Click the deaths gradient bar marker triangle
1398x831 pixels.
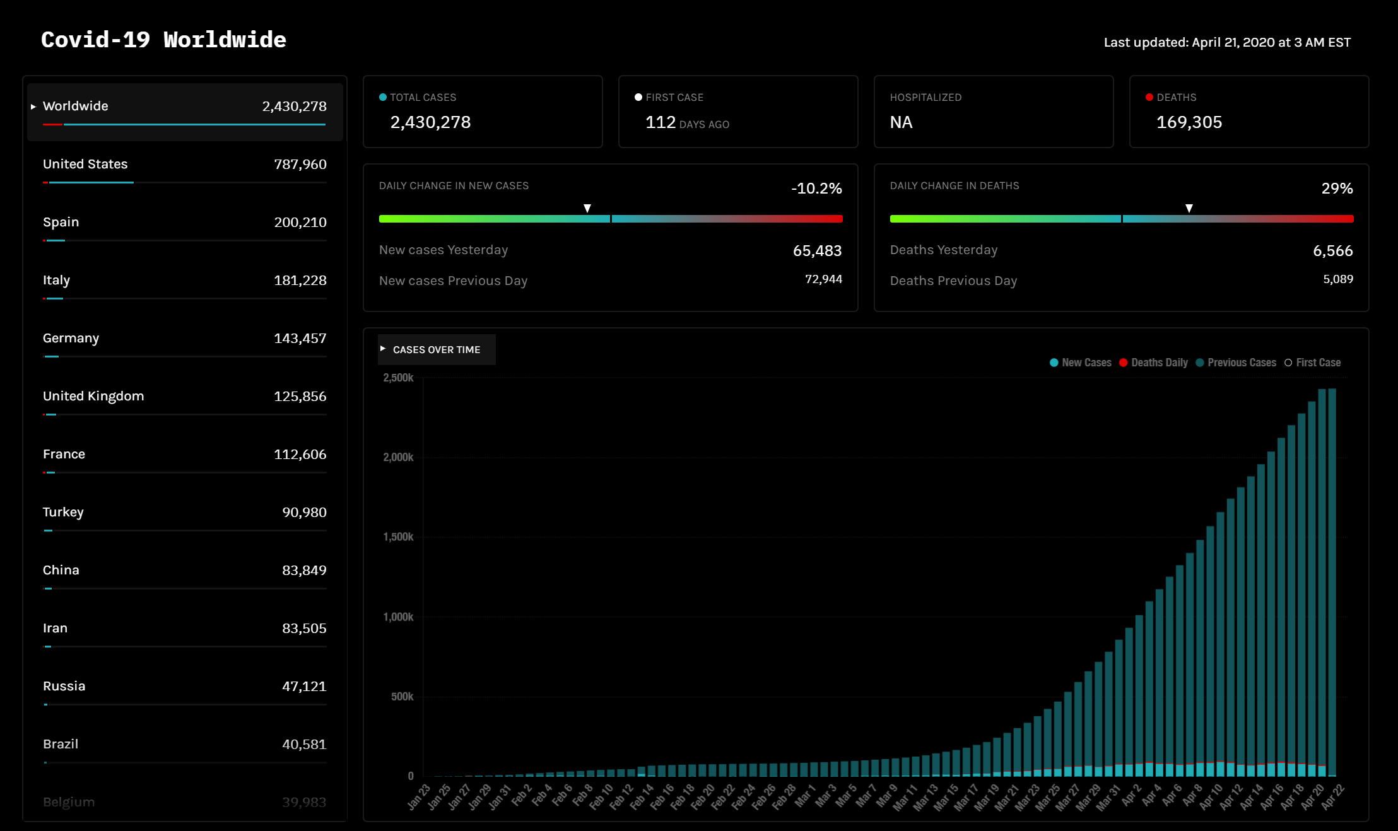pyautogui.click(x=1189, y=208)
